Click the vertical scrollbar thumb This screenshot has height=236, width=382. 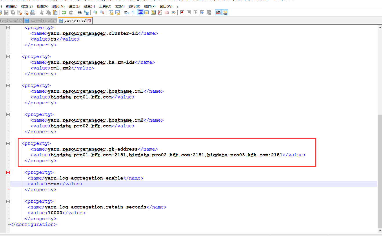pyautogui.click(x=380, y=171)
